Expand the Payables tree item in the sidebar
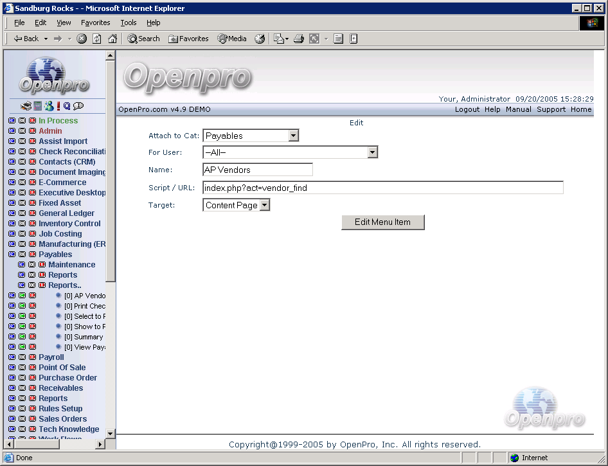 [55, 255]
